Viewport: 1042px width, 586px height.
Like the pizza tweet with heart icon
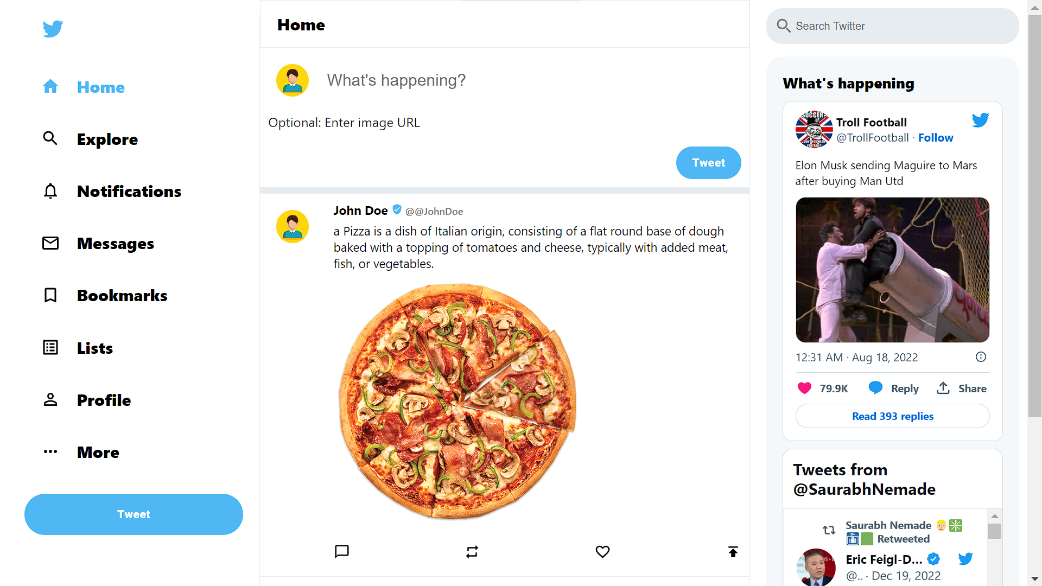point(602,552)
